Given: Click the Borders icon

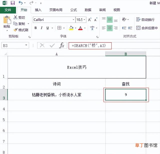Looking at the screenshot, I should pyautogui.click(x=59, y=28).
